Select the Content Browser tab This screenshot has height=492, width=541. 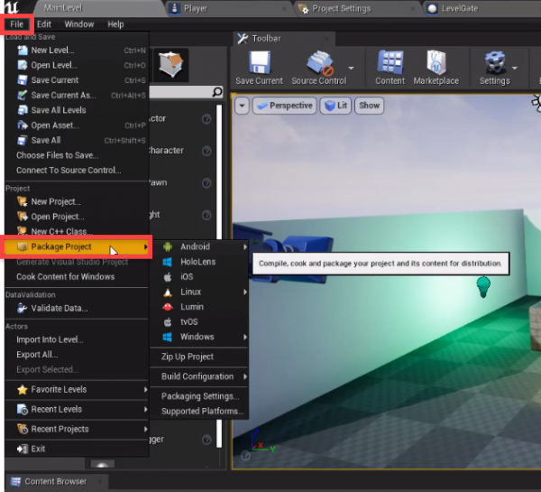click(55, 481)
